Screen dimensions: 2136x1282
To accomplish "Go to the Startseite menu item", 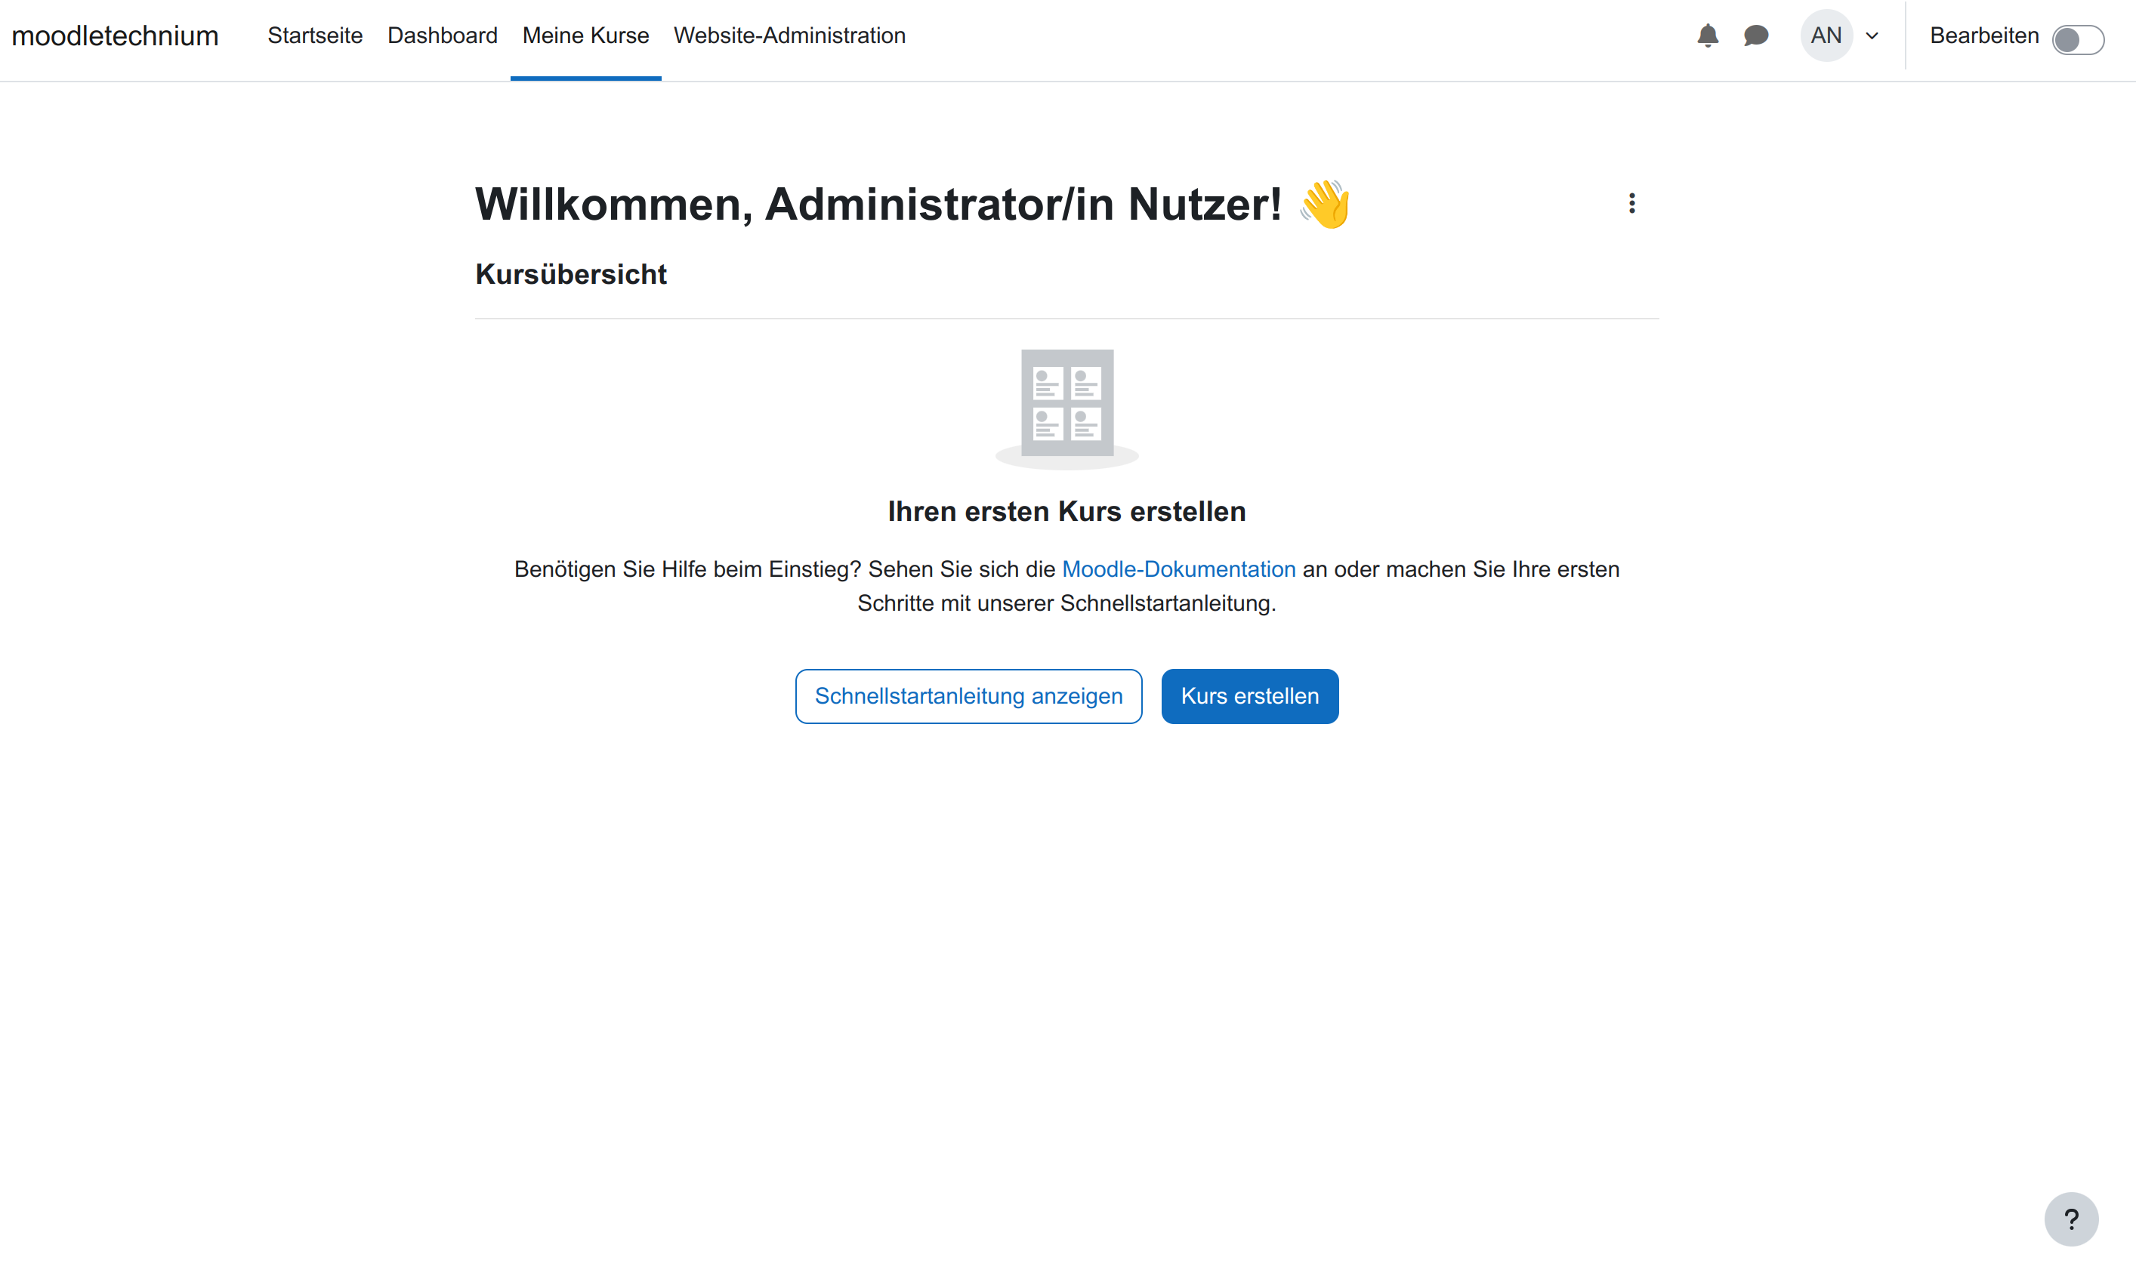I will pyautogui.click(x=314, y=35).
